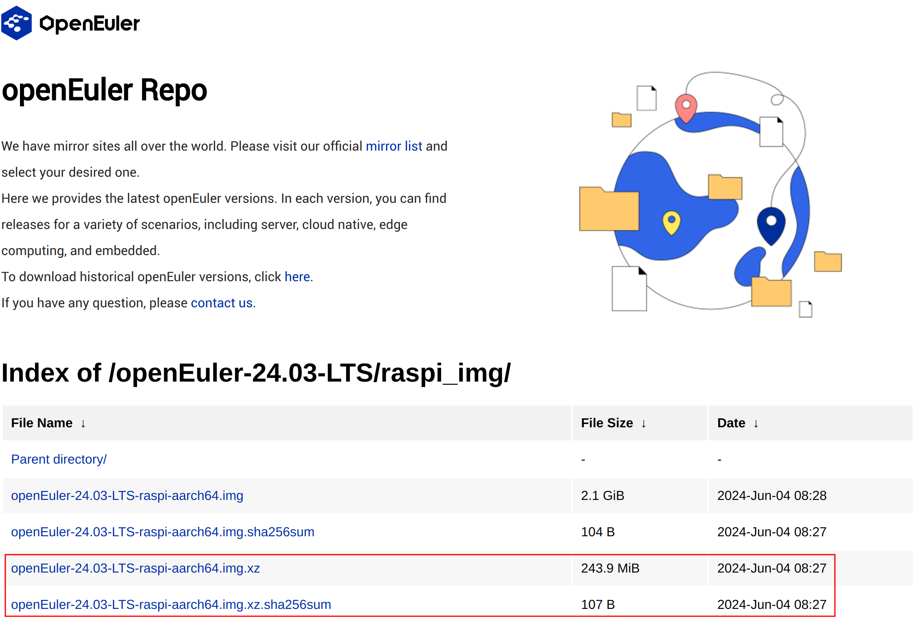The image size is (914, 624).
Task: Click the Date column header
Action: (810, 423)
